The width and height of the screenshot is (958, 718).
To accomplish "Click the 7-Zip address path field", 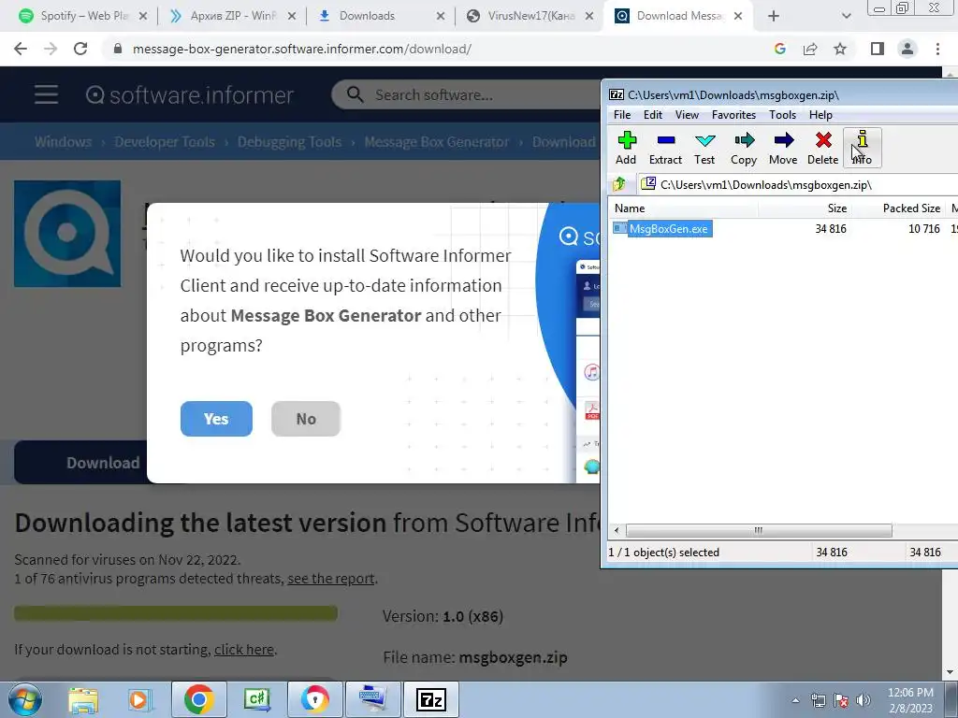I will pos(797,184).
